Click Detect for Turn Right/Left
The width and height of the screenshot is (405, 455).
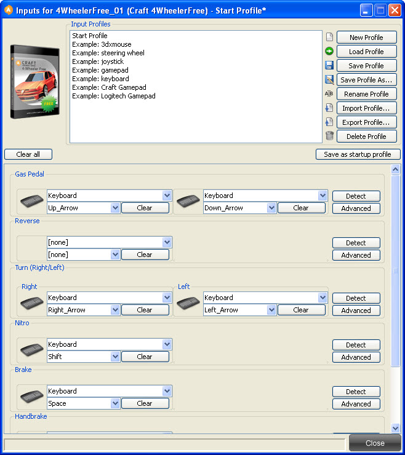tap(356, 298)
